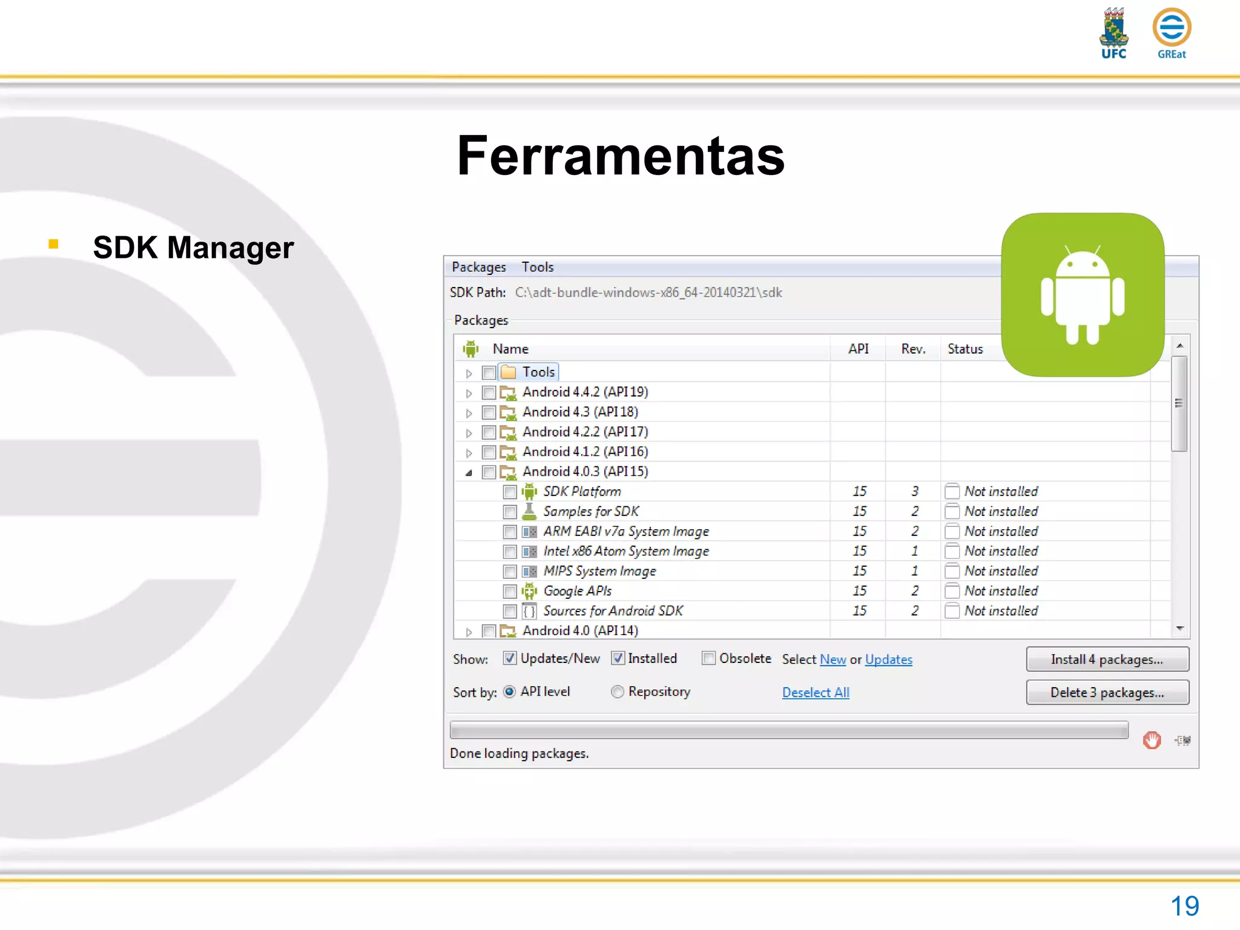Expand the Tools node
The image size is (1240, 930).
pos(469,373)
